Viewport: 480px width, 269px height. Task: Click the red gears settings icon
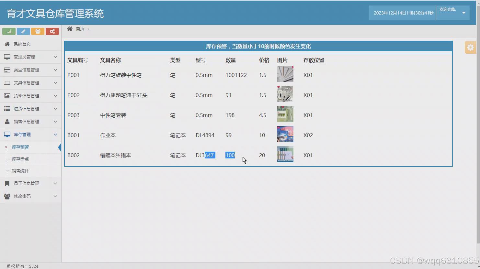point(52,31)
